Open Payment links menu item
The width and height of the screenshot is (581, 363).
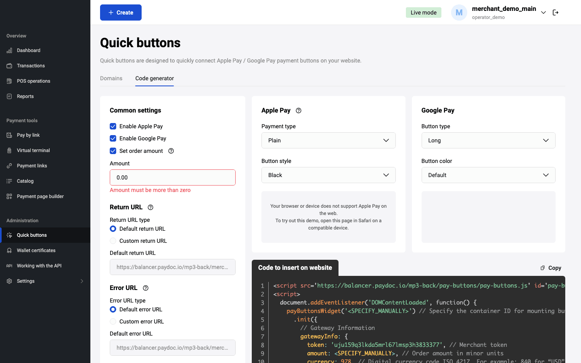coord(45,166)
